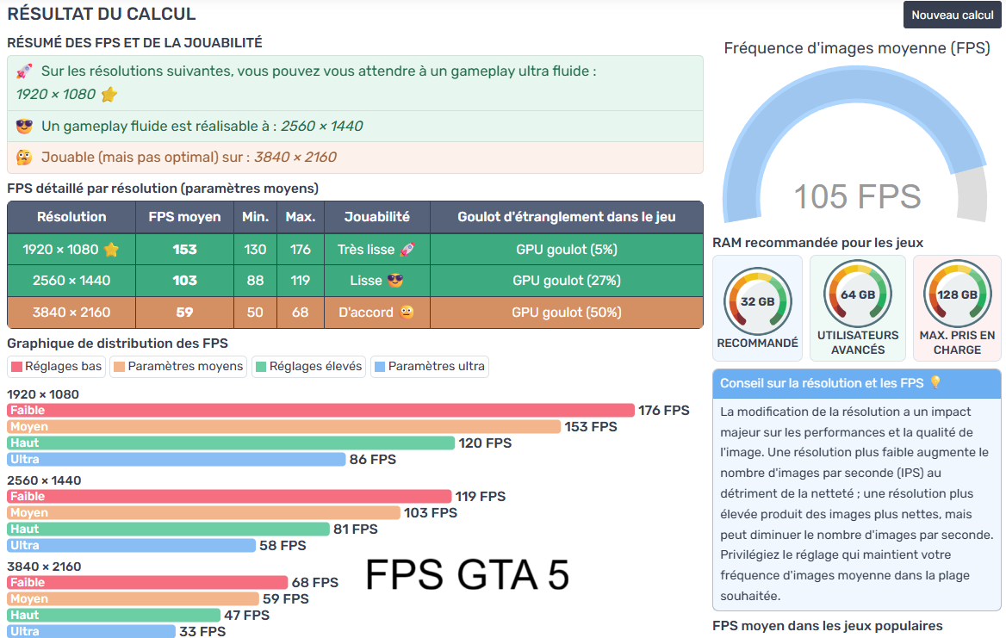Click the 176 FPS Faible red bar

tap(320, 411)
